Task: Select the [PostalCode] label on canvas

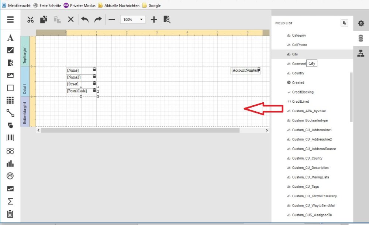Action: point(81,91)
